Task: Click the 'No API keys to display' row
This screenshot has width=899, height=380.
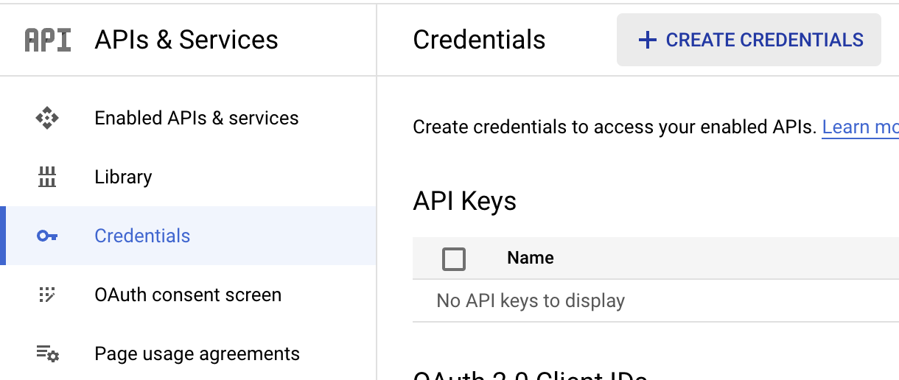Action: [531, 300]
